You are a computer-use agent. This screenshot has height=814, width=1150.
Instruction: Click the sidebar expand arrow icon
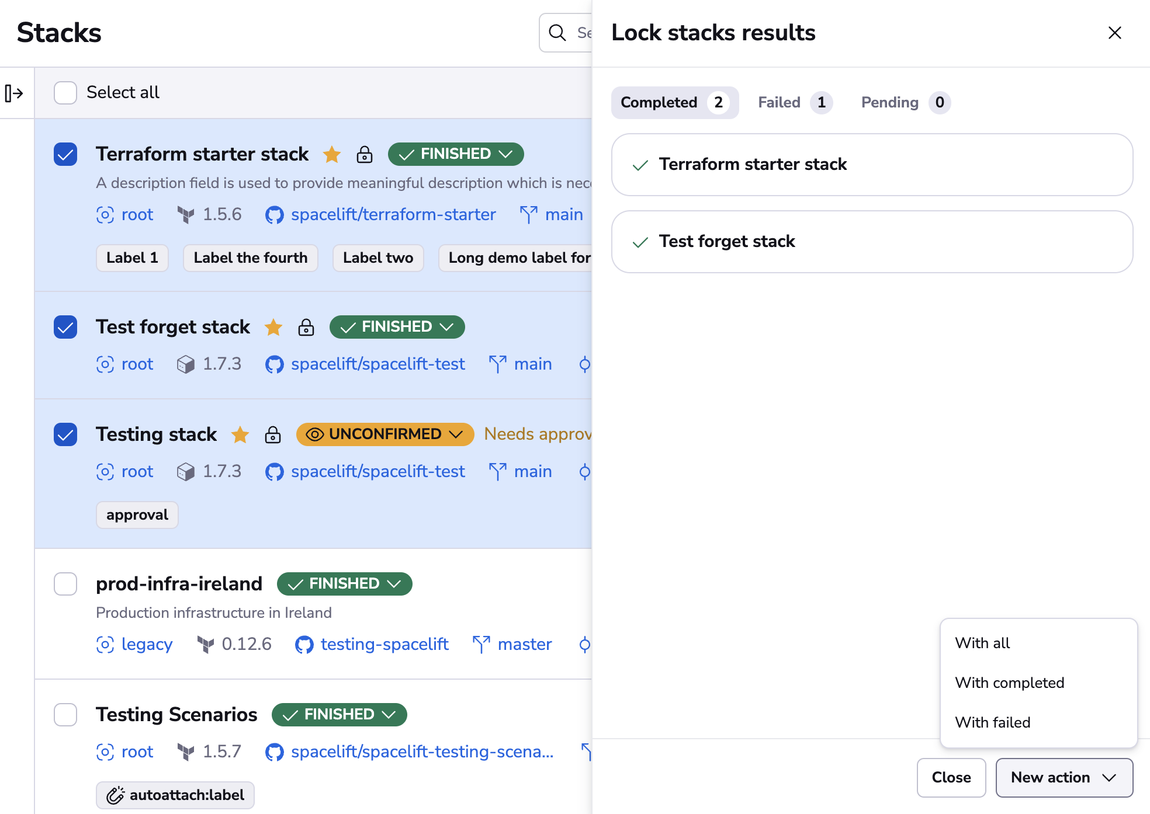(x=14, y=93)
